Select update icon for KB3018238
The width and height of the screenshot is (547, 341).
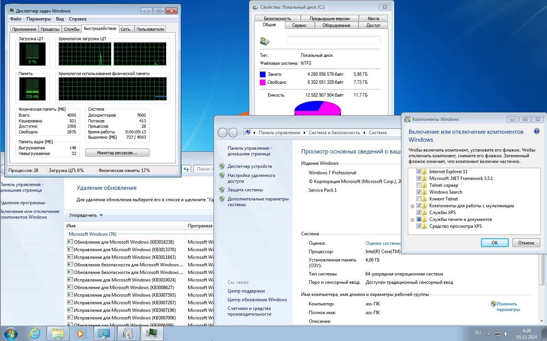tap(70, 242)
